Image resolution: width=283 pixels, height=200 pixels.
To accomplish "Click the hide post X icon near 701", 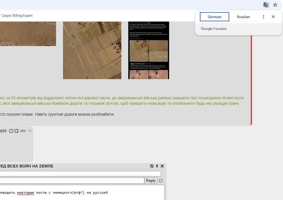I will point(11,131).
